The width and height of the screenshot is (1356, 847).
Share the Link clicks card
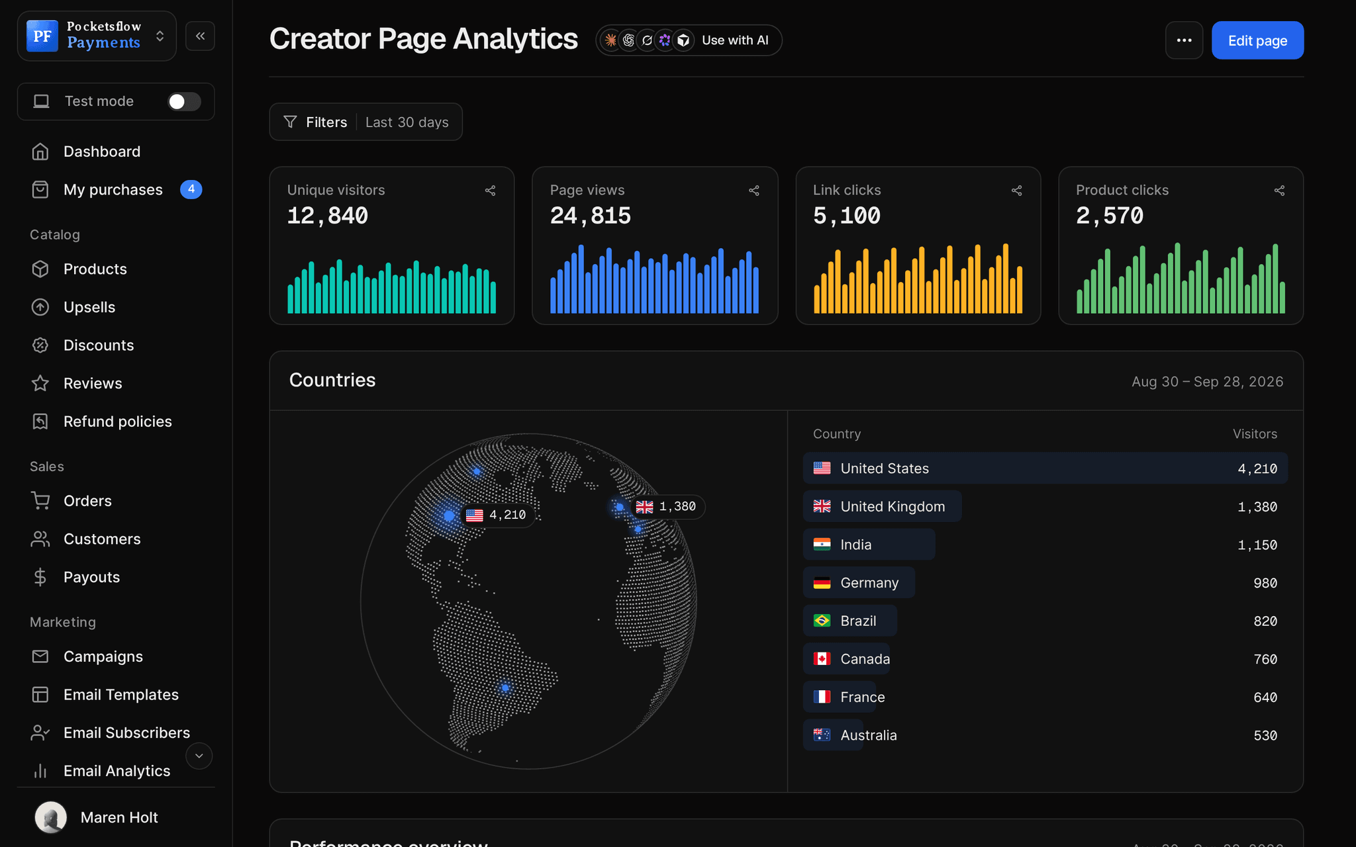pyautogui.click(x=1017, y=191)
